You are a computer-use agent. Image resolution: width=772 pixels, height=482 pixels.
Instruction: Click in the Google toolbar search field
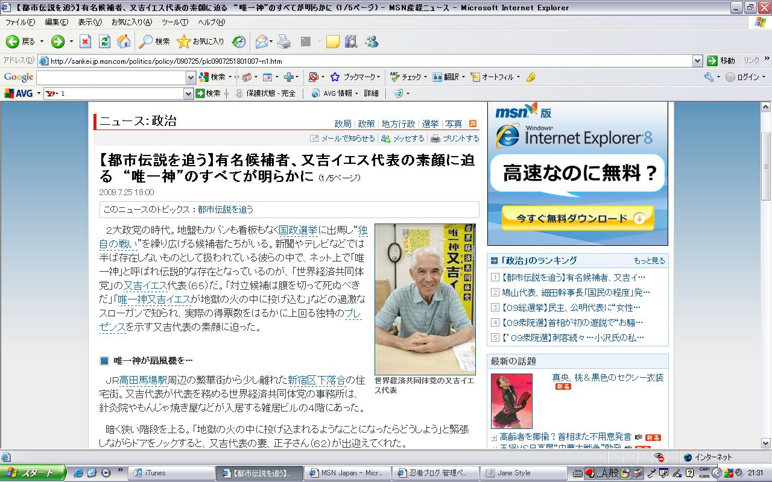click(111, 77)
